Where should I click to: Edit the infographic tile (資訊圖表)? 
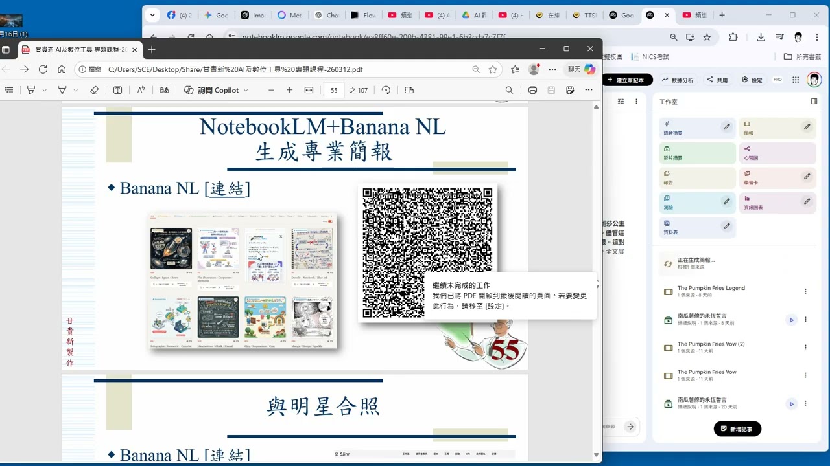[x=807, y=201]
